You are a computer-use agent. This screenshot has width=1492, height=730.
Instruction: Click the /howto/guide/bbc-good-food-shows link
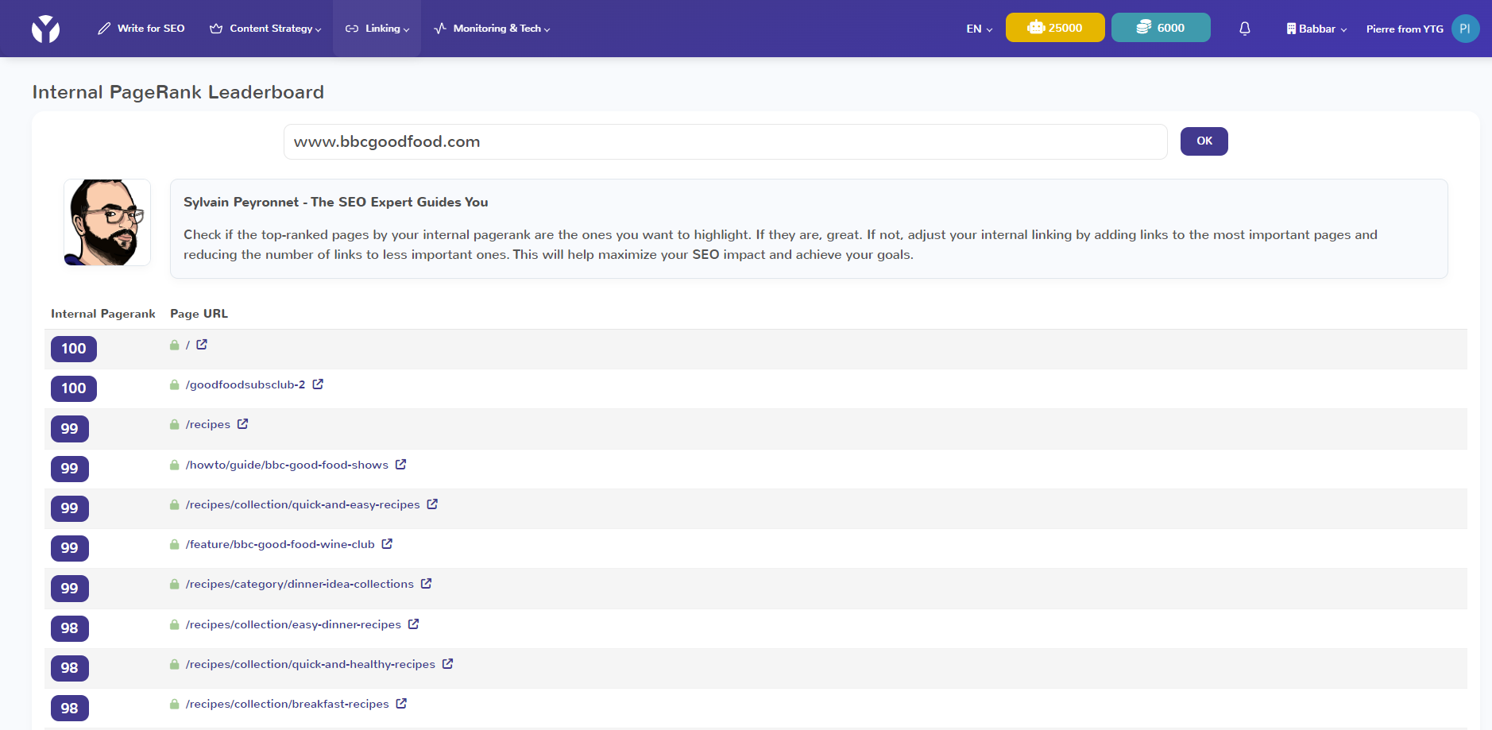click(287, 465)
